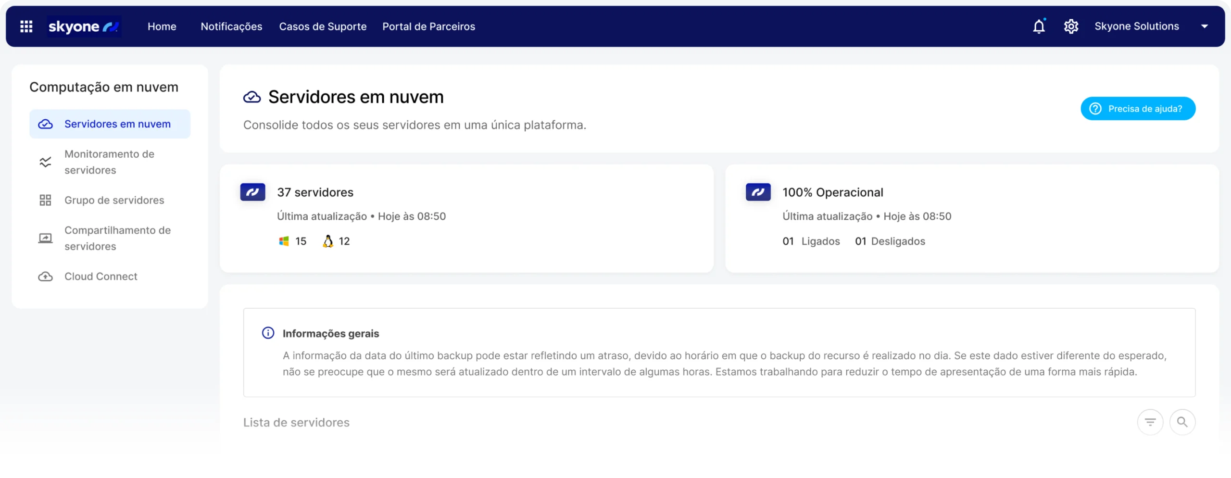Click the Windows servers count icon
This screenshot has height=478, width=1231.
click(284, 241)
